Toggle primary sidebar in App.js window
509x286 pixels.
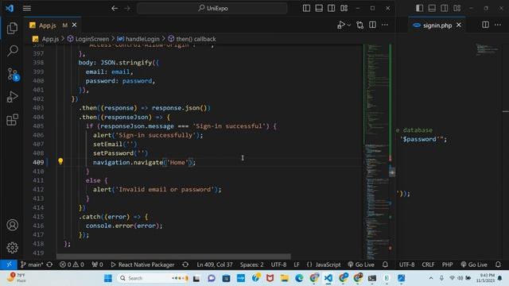(x=306, y=8)
